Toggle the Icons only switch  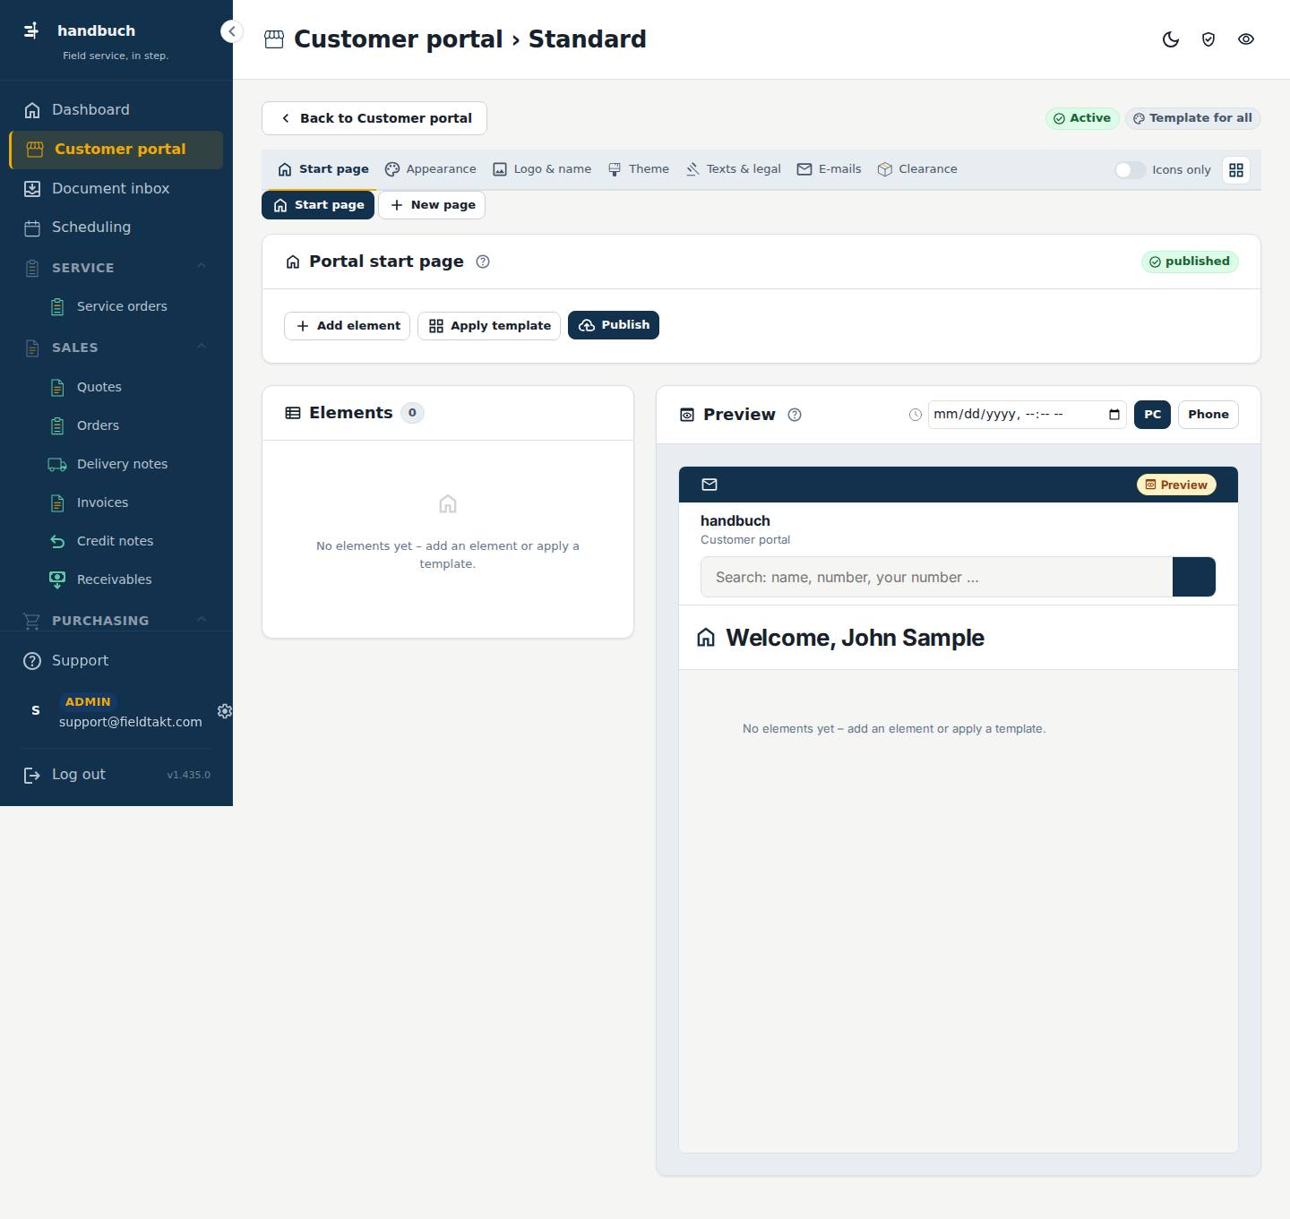(x=1130, y=170)
